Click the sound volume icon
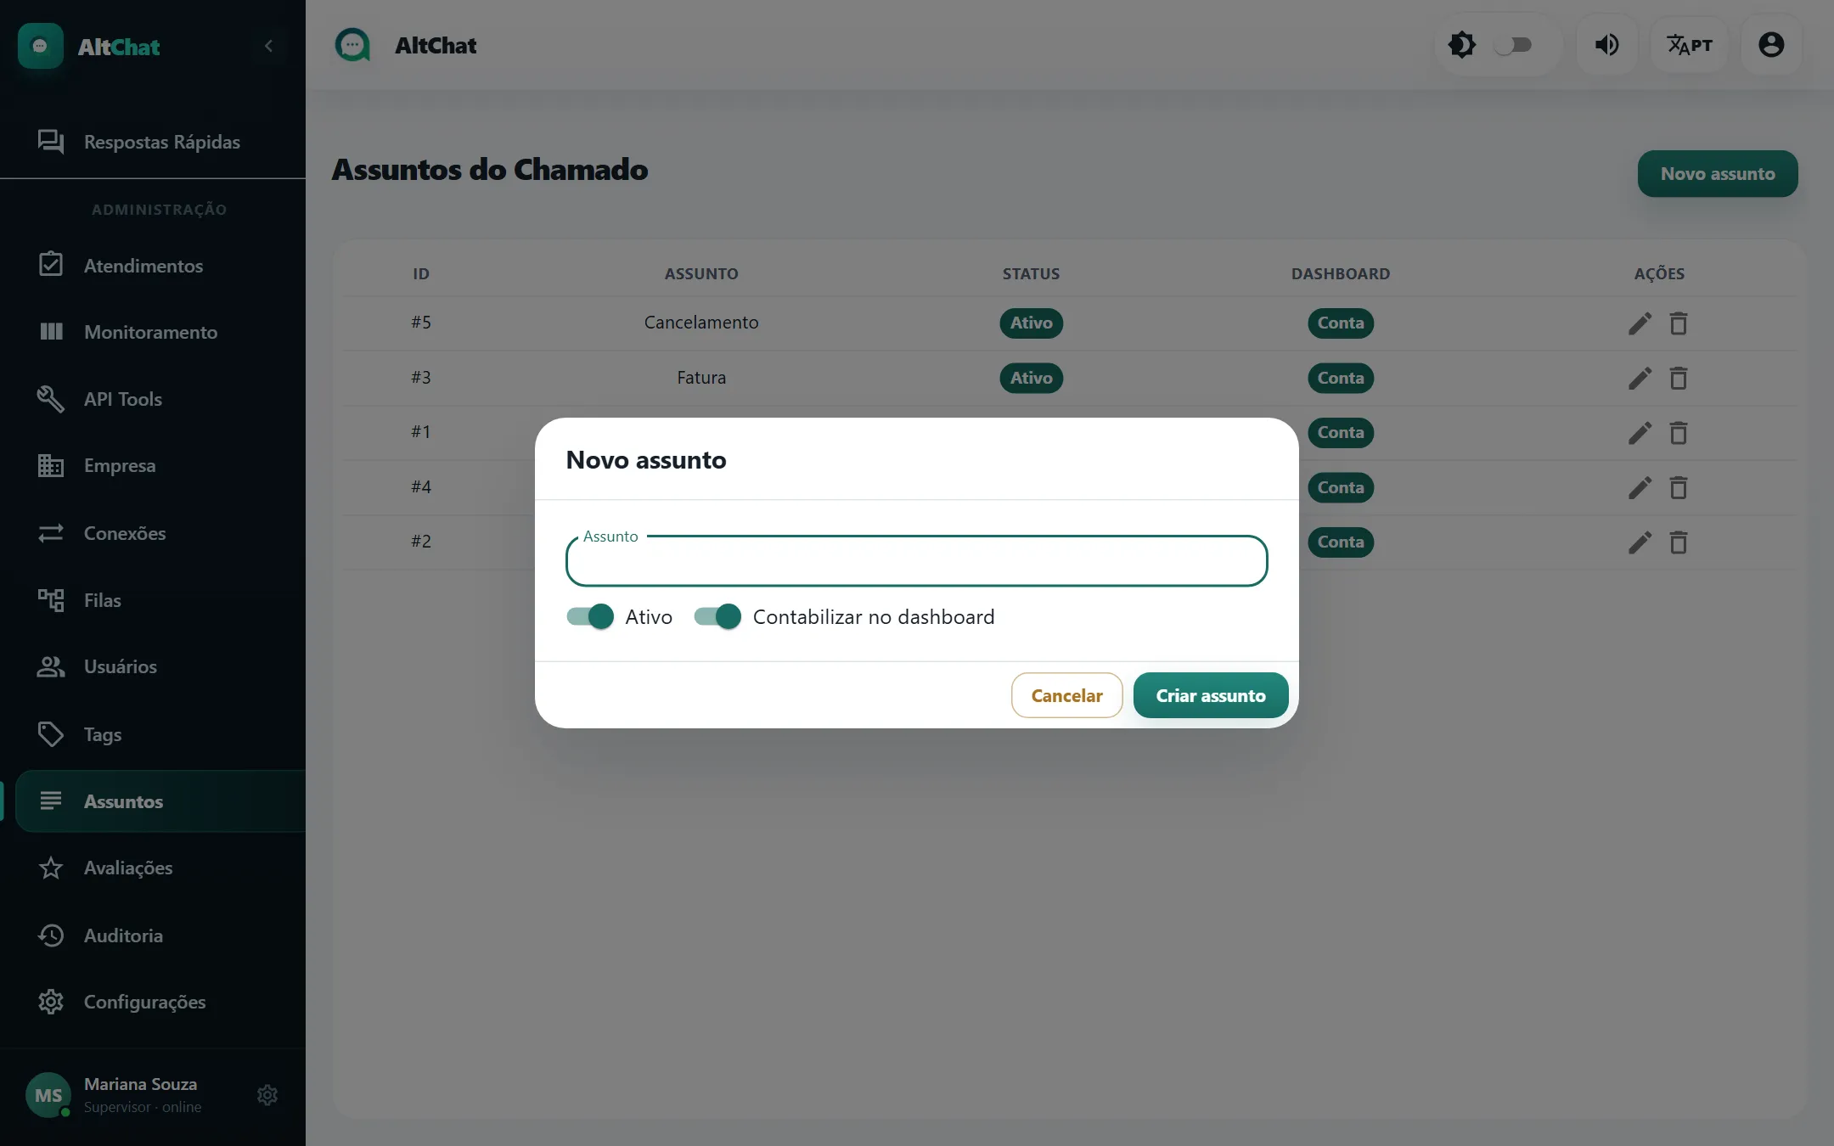This screenshot has width=1834, height=1146. pos(1606,45)
